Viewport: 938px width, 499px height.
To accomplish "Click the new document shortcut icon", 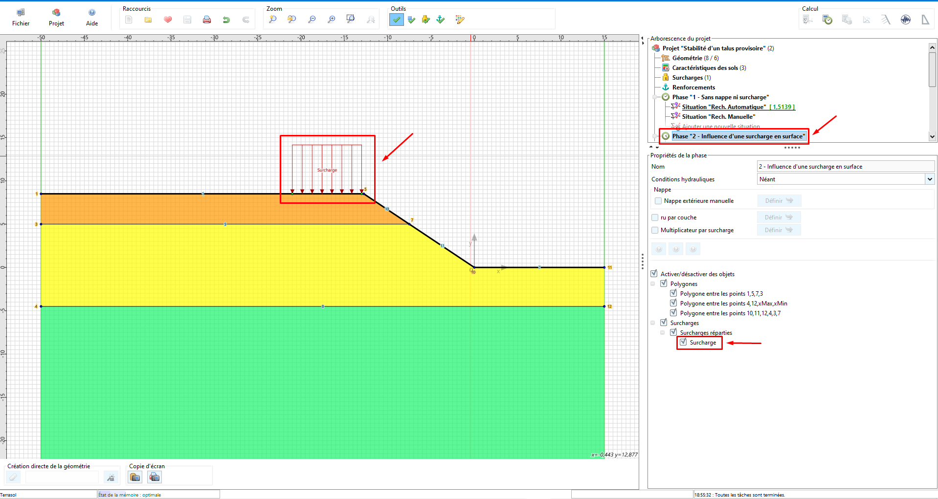I will click(x=129, y=20).
